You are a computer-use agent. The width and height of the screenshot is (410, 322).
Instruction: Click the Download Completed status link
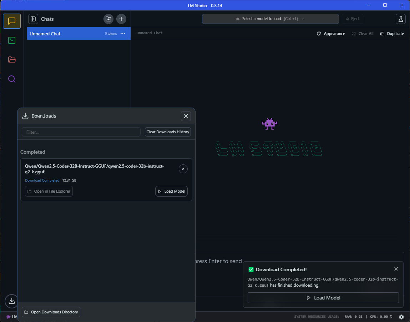click(x=42, y=180)
